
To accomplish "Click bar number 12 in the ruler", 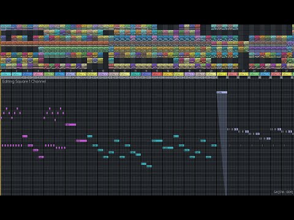I will 124,71.
